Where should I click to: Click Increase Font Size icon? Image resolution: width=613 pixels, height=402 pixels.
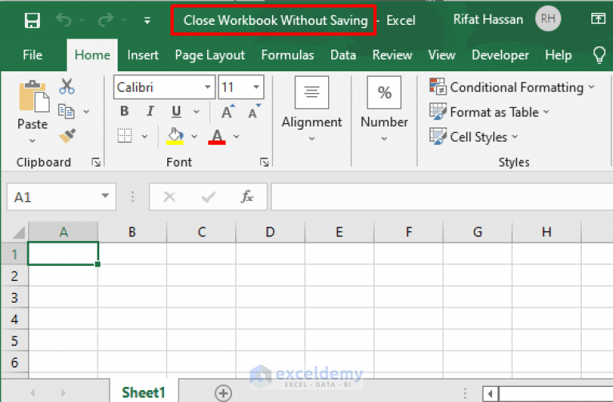(228, 111)
